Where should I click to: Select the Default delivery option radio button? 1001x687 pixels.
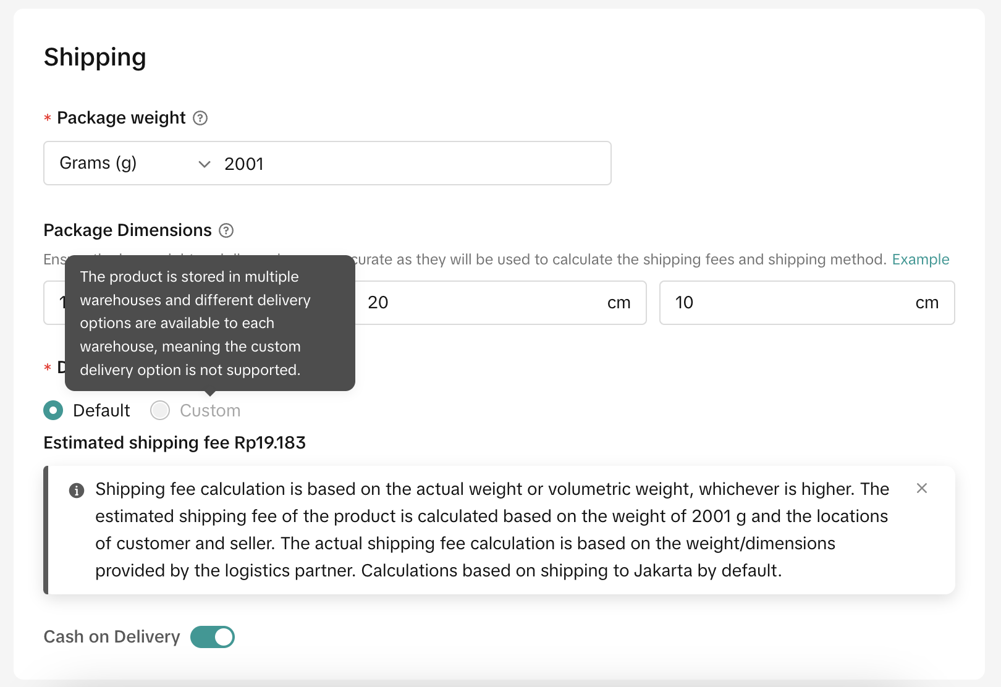tap(54, 410)
